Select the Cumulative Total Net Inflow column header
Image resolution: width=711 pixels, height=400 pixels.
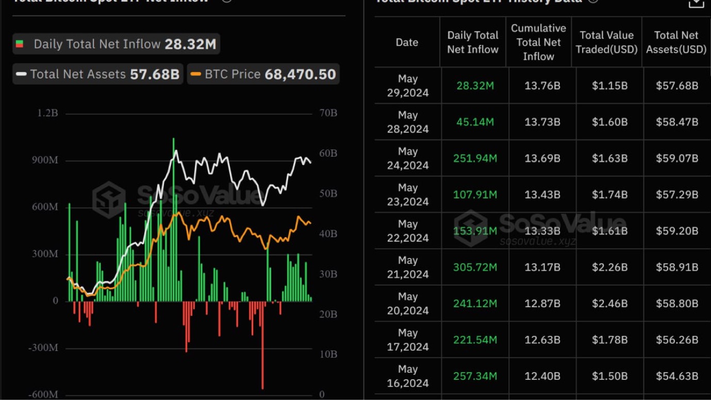point(538,42)
